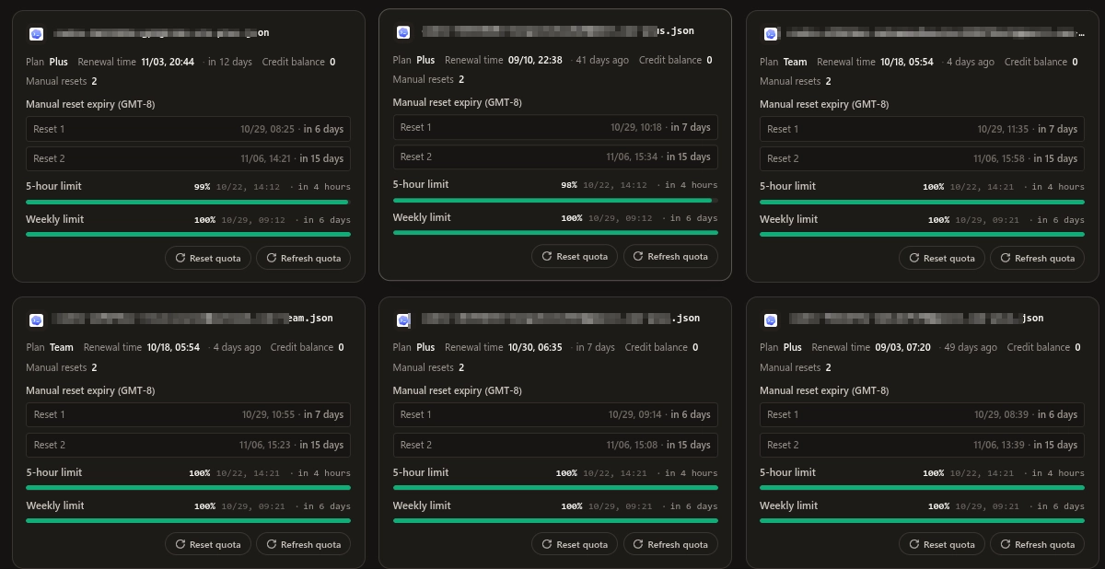This screenshot has height=569, width=1105.
Task: Reset quota on card renewing 11/03, 20:44
Action: (208, 258)
